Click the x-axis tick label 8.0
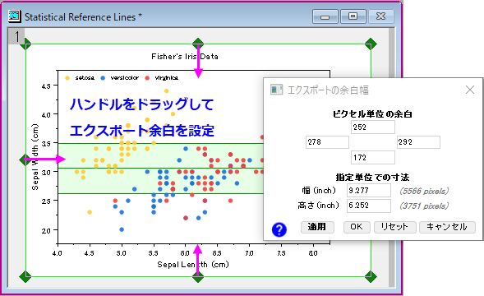This screenshot has height=296, width=484. [x=313, y=253]
